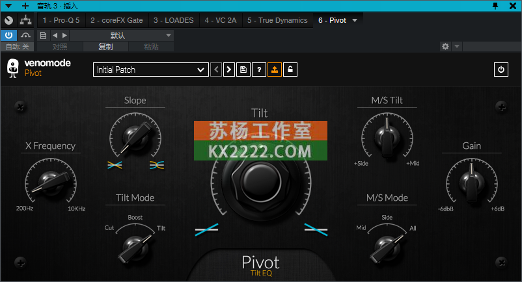Click the round knob icon top-left toolbar
The image size is (522, 282).
pyautogui.click(x=9, y=20)
